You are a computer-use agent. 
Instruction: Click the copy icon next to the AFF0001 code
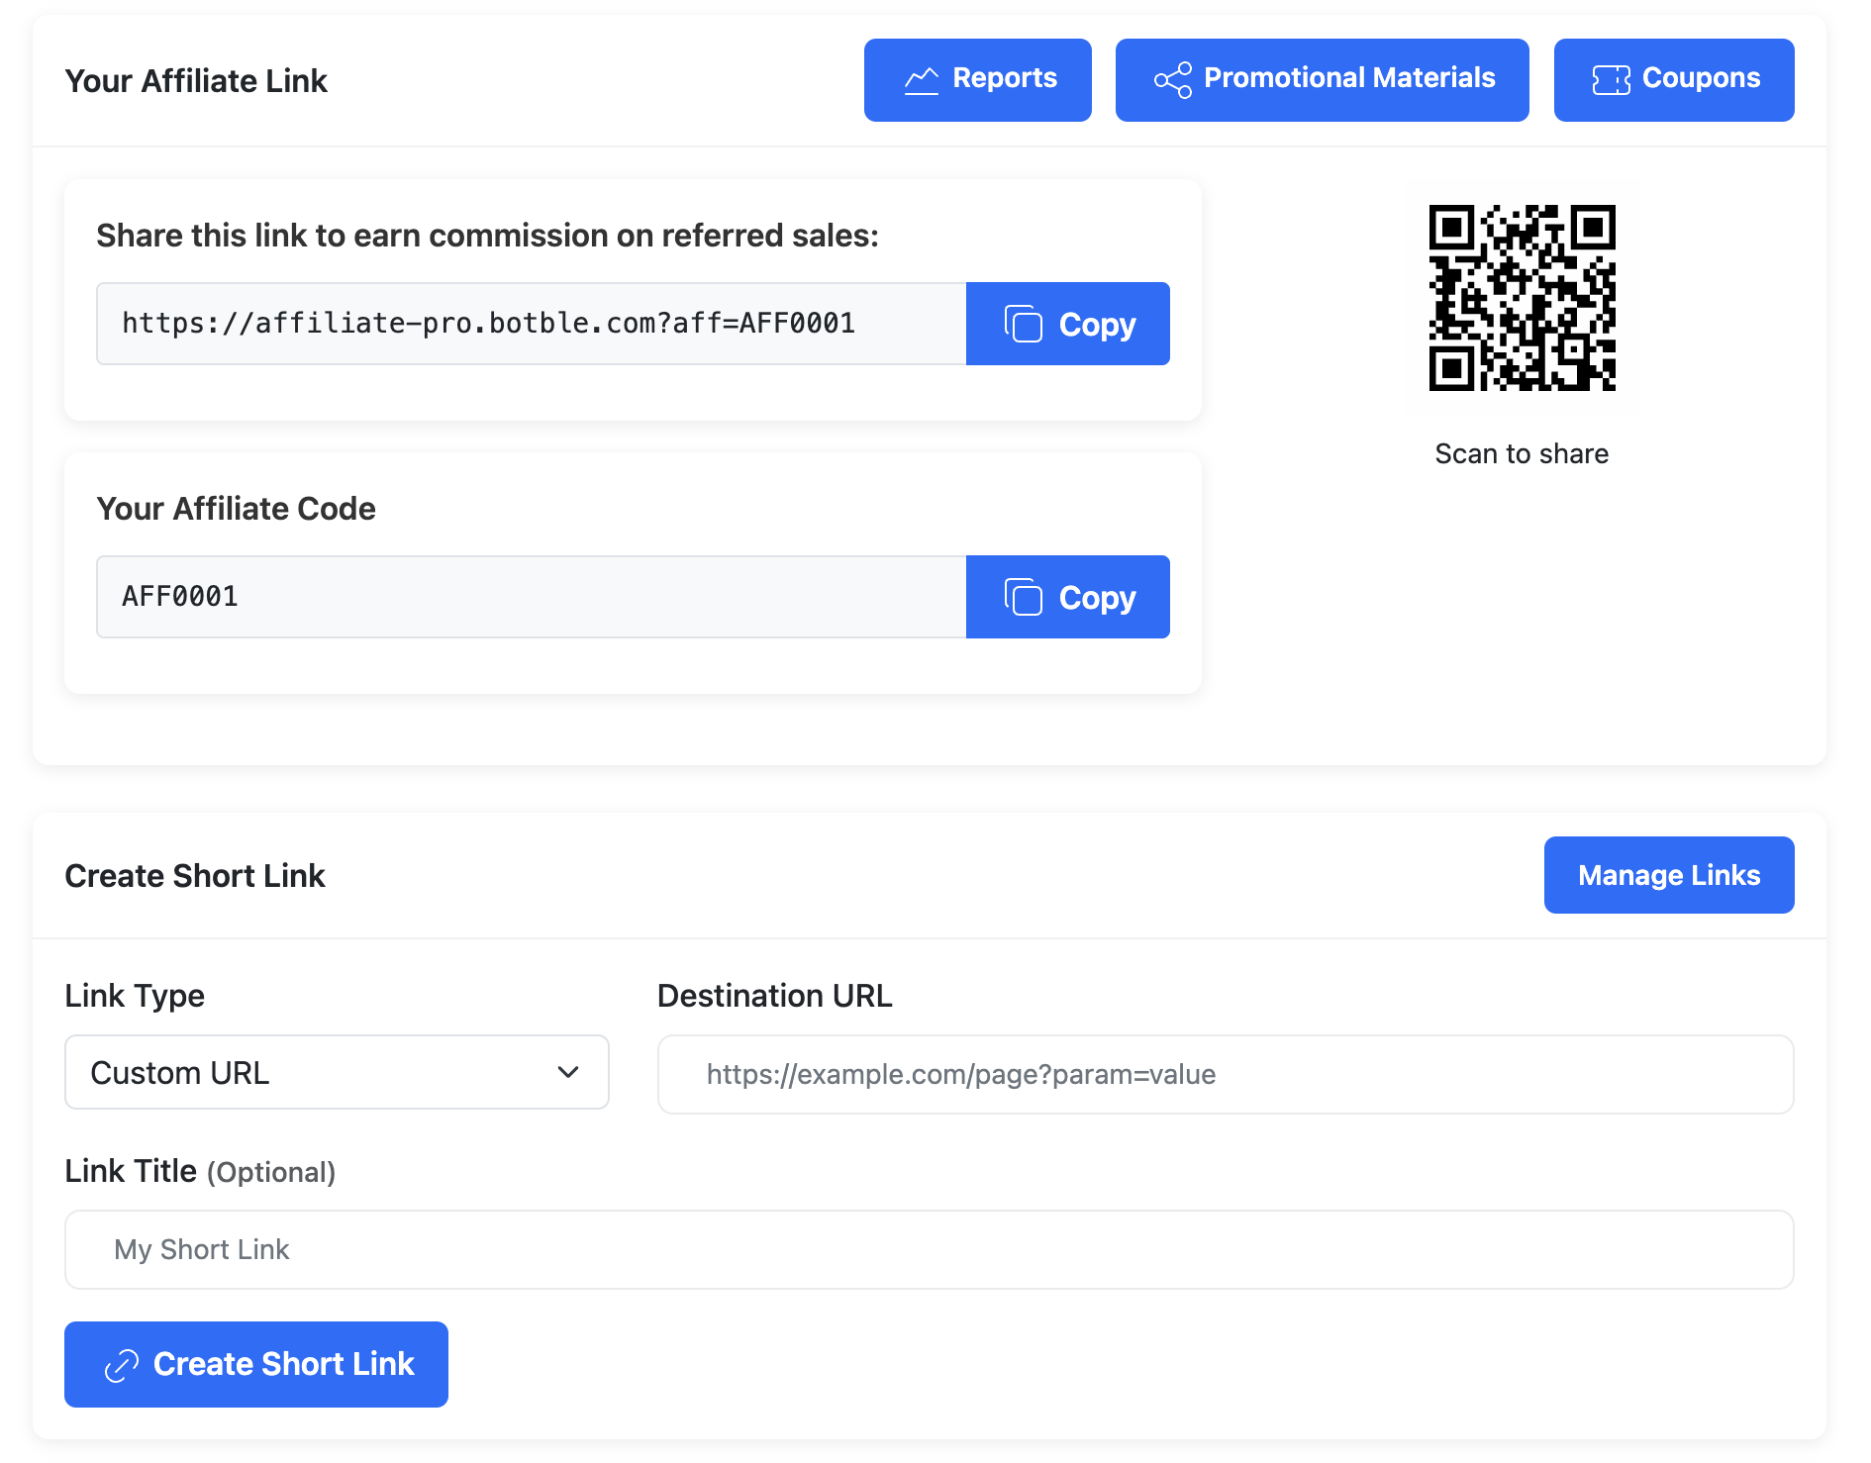click(1024, 598)
